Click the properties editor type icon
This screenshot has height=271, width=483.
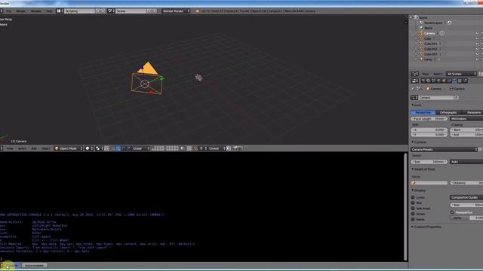[415, 81]
